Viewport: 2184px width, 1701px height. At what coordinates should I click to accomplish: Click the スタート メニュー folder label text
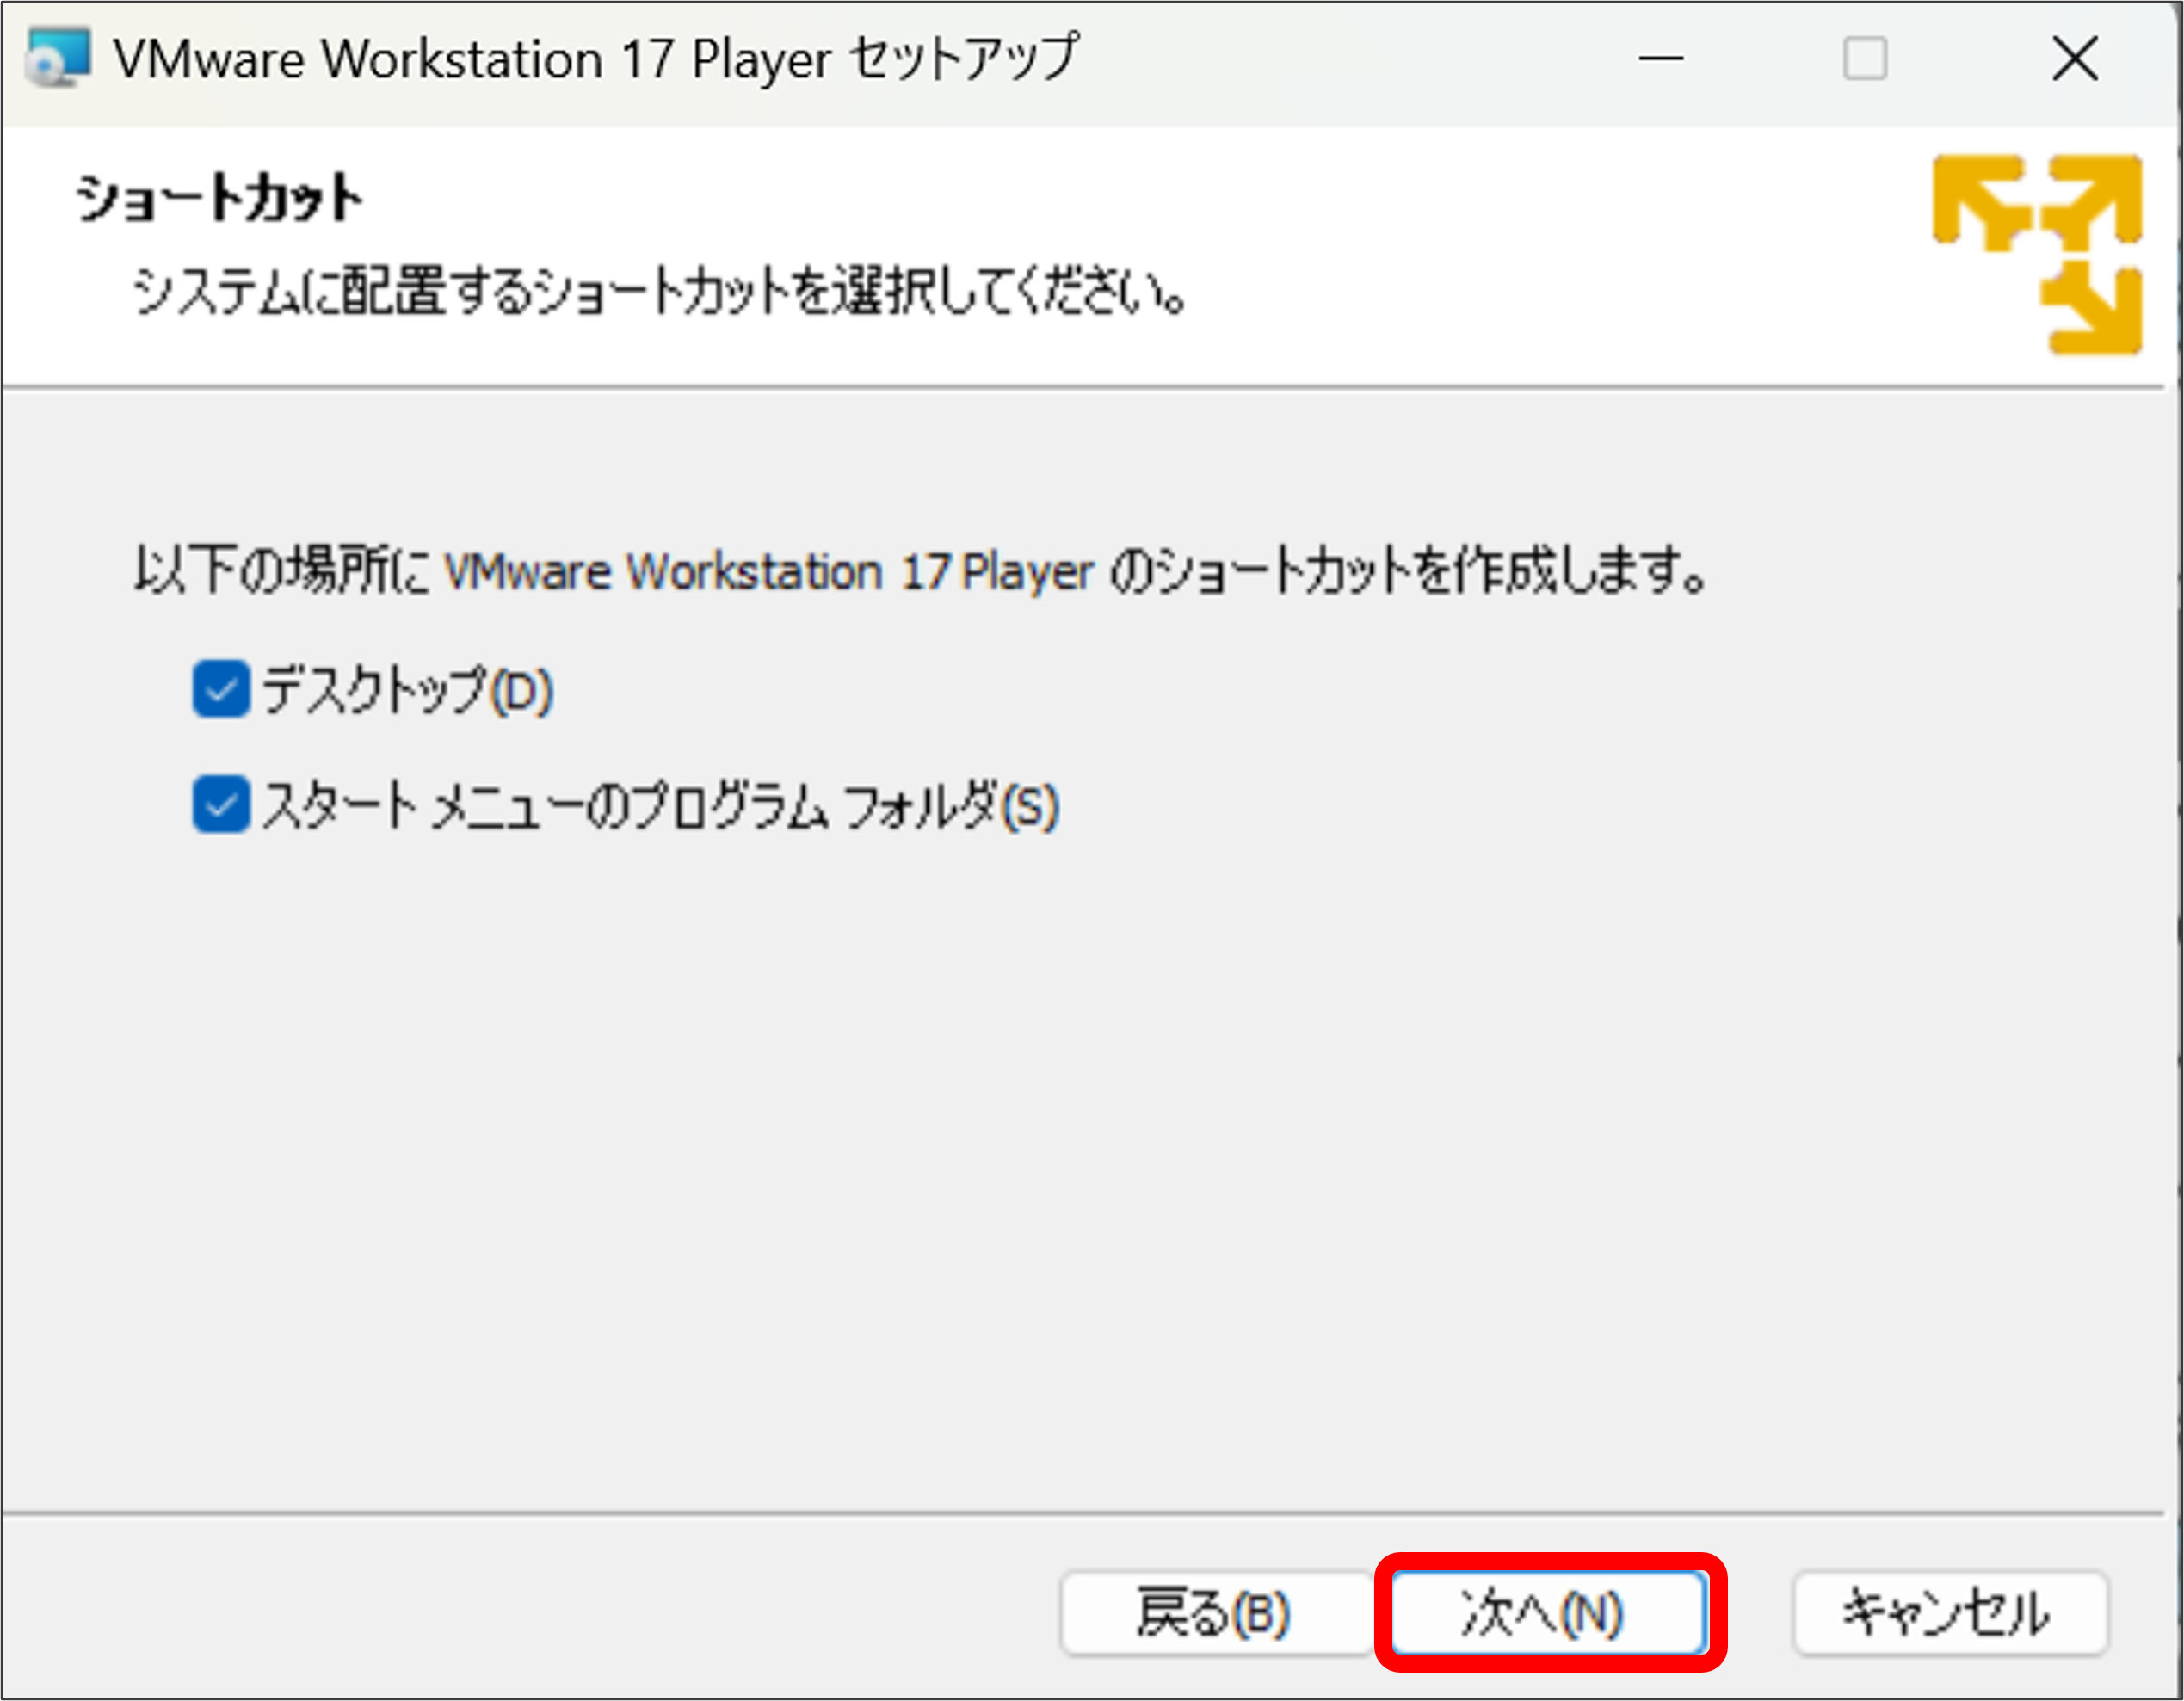point(660,806)
